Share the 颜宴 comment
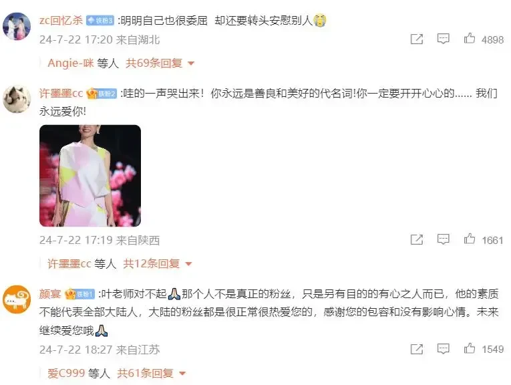This screenshot has width=511, height=385. (417, 349)
